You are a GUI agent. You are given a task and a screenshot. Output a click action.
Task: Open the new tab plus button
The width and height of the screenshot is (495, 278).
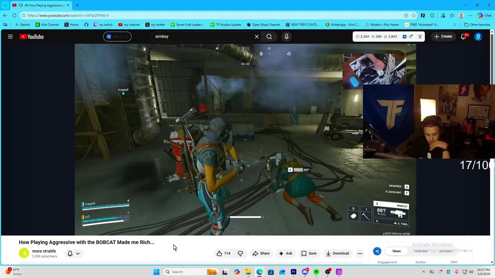pyautogui.click(x=77, y=5)
